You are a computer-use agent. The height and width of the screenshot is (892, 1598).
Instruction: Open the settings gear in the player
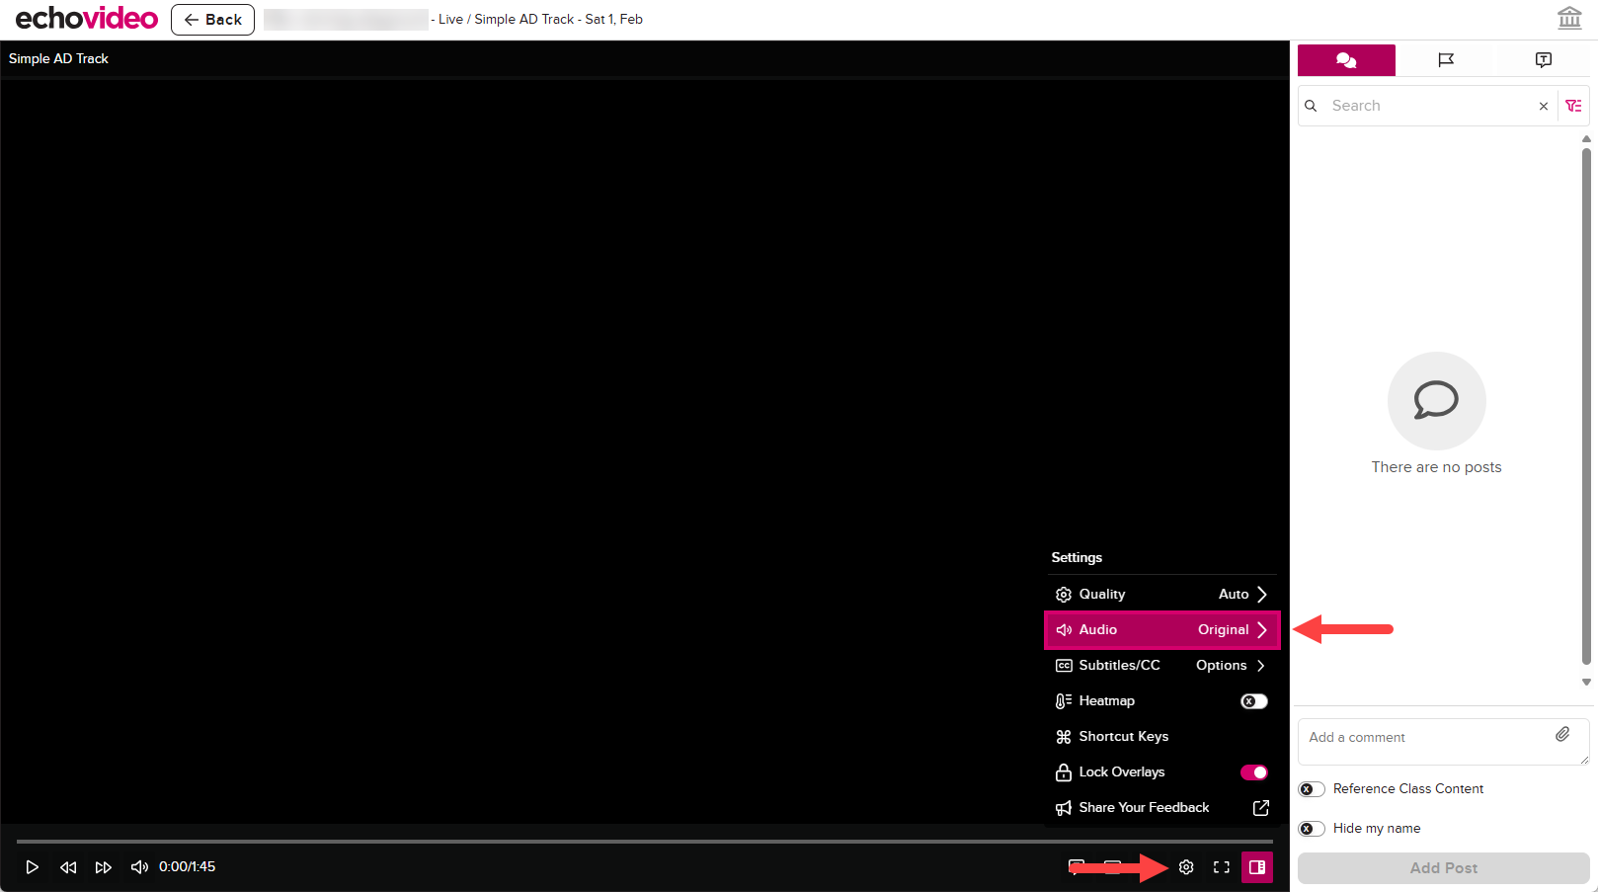click(1186, 867)
